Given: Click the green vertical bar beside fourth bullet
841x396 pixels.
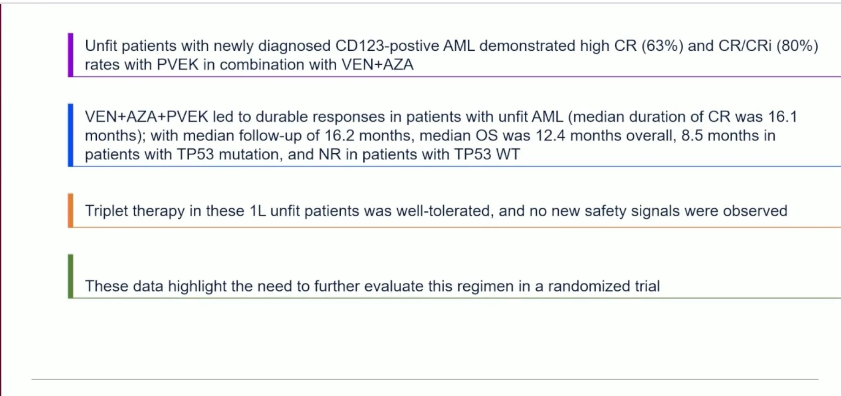Looking at the screenshot, I should coord(71,276).
